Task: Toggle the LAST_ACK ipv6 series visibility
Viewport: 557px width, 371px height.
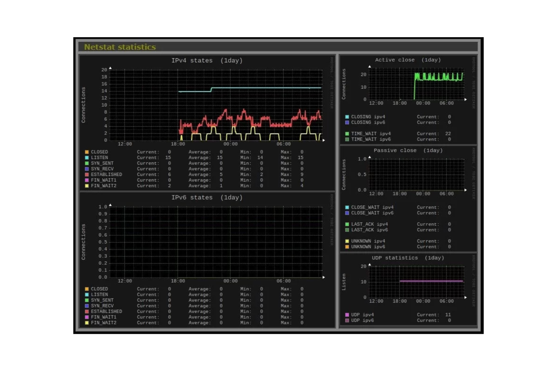Action: click(347, 230)
